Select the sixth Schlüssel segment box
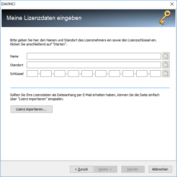 coord(101,74)
